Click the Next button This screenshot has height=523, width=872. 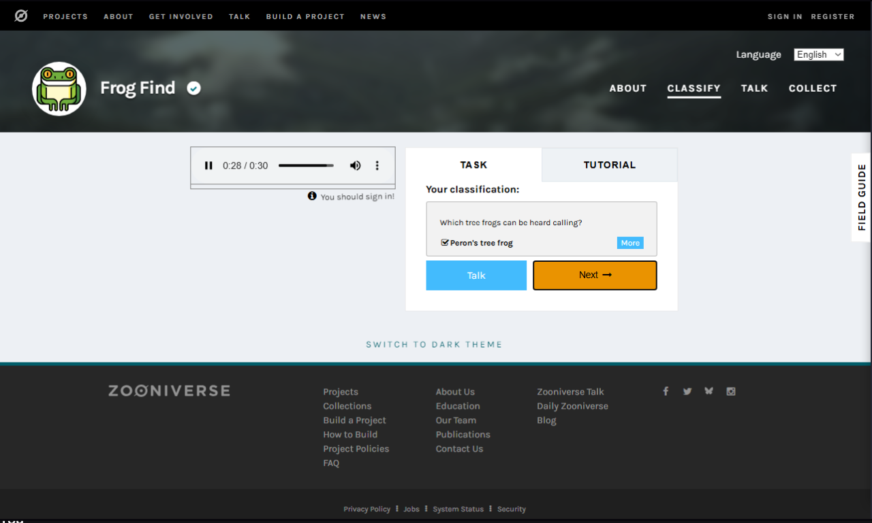pos(595,275)
